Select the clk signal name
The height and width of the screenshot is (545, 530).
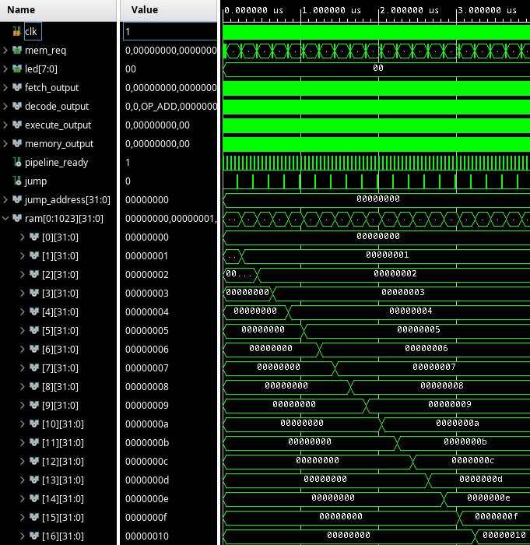tap(31, 32)
